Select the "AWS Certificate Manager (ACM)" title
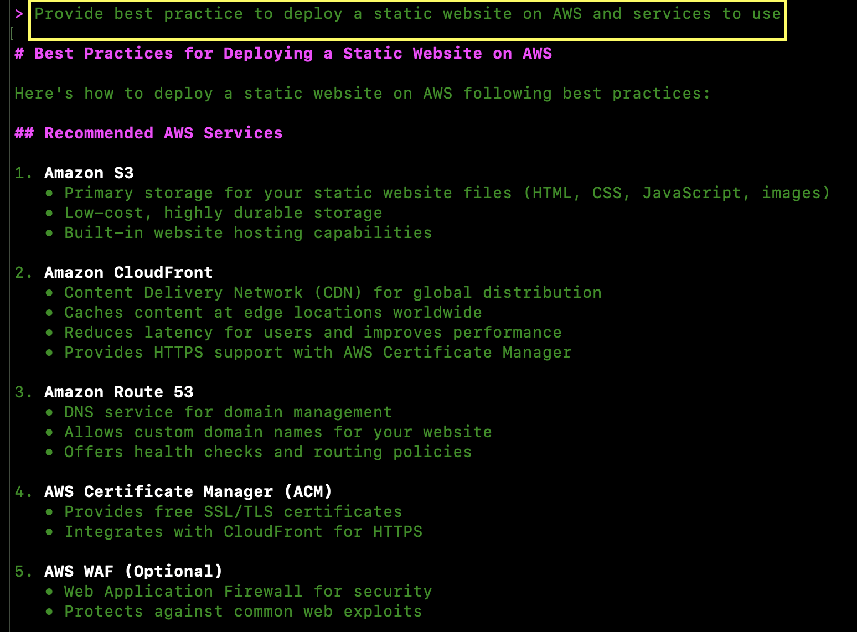 188,492
